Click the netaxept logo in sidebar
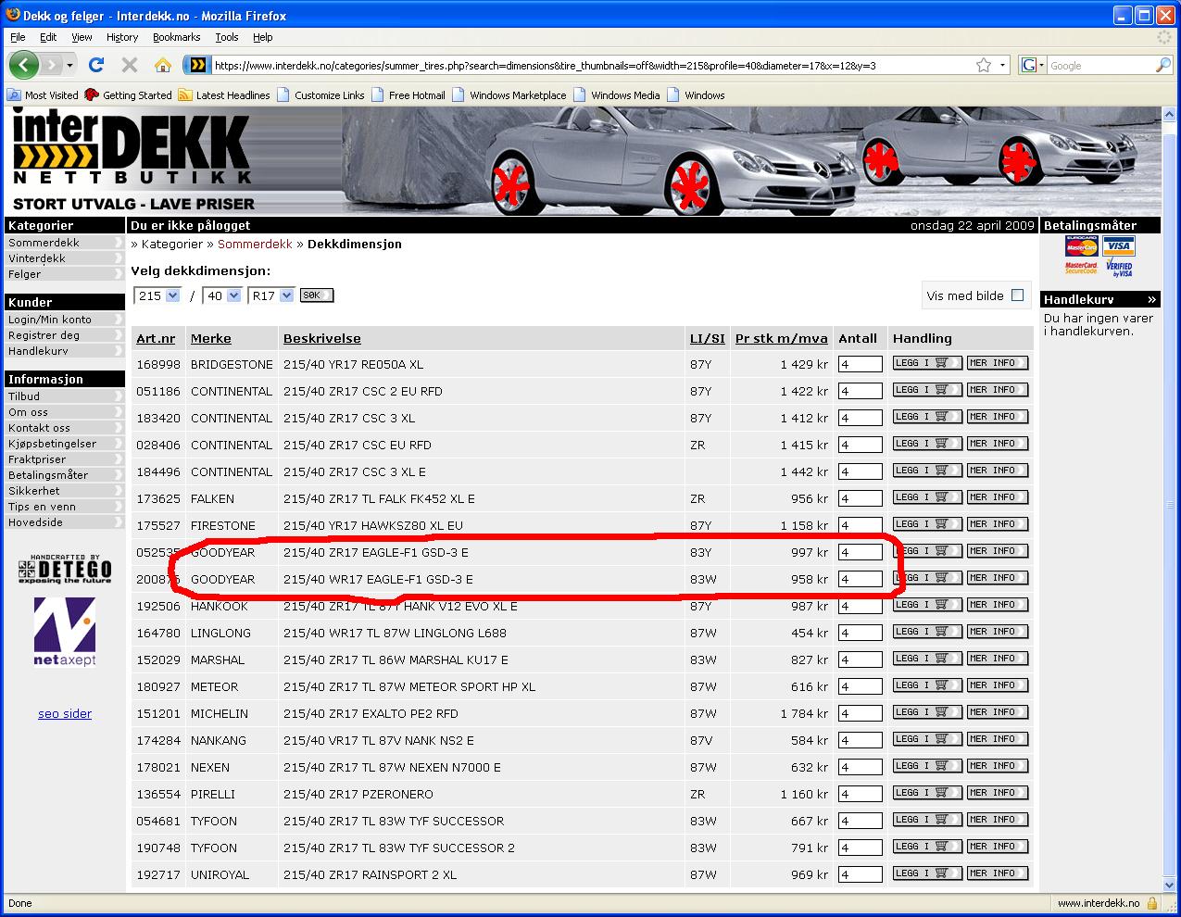The width and height of the screenshot is (1181, 917). point(65,631)
